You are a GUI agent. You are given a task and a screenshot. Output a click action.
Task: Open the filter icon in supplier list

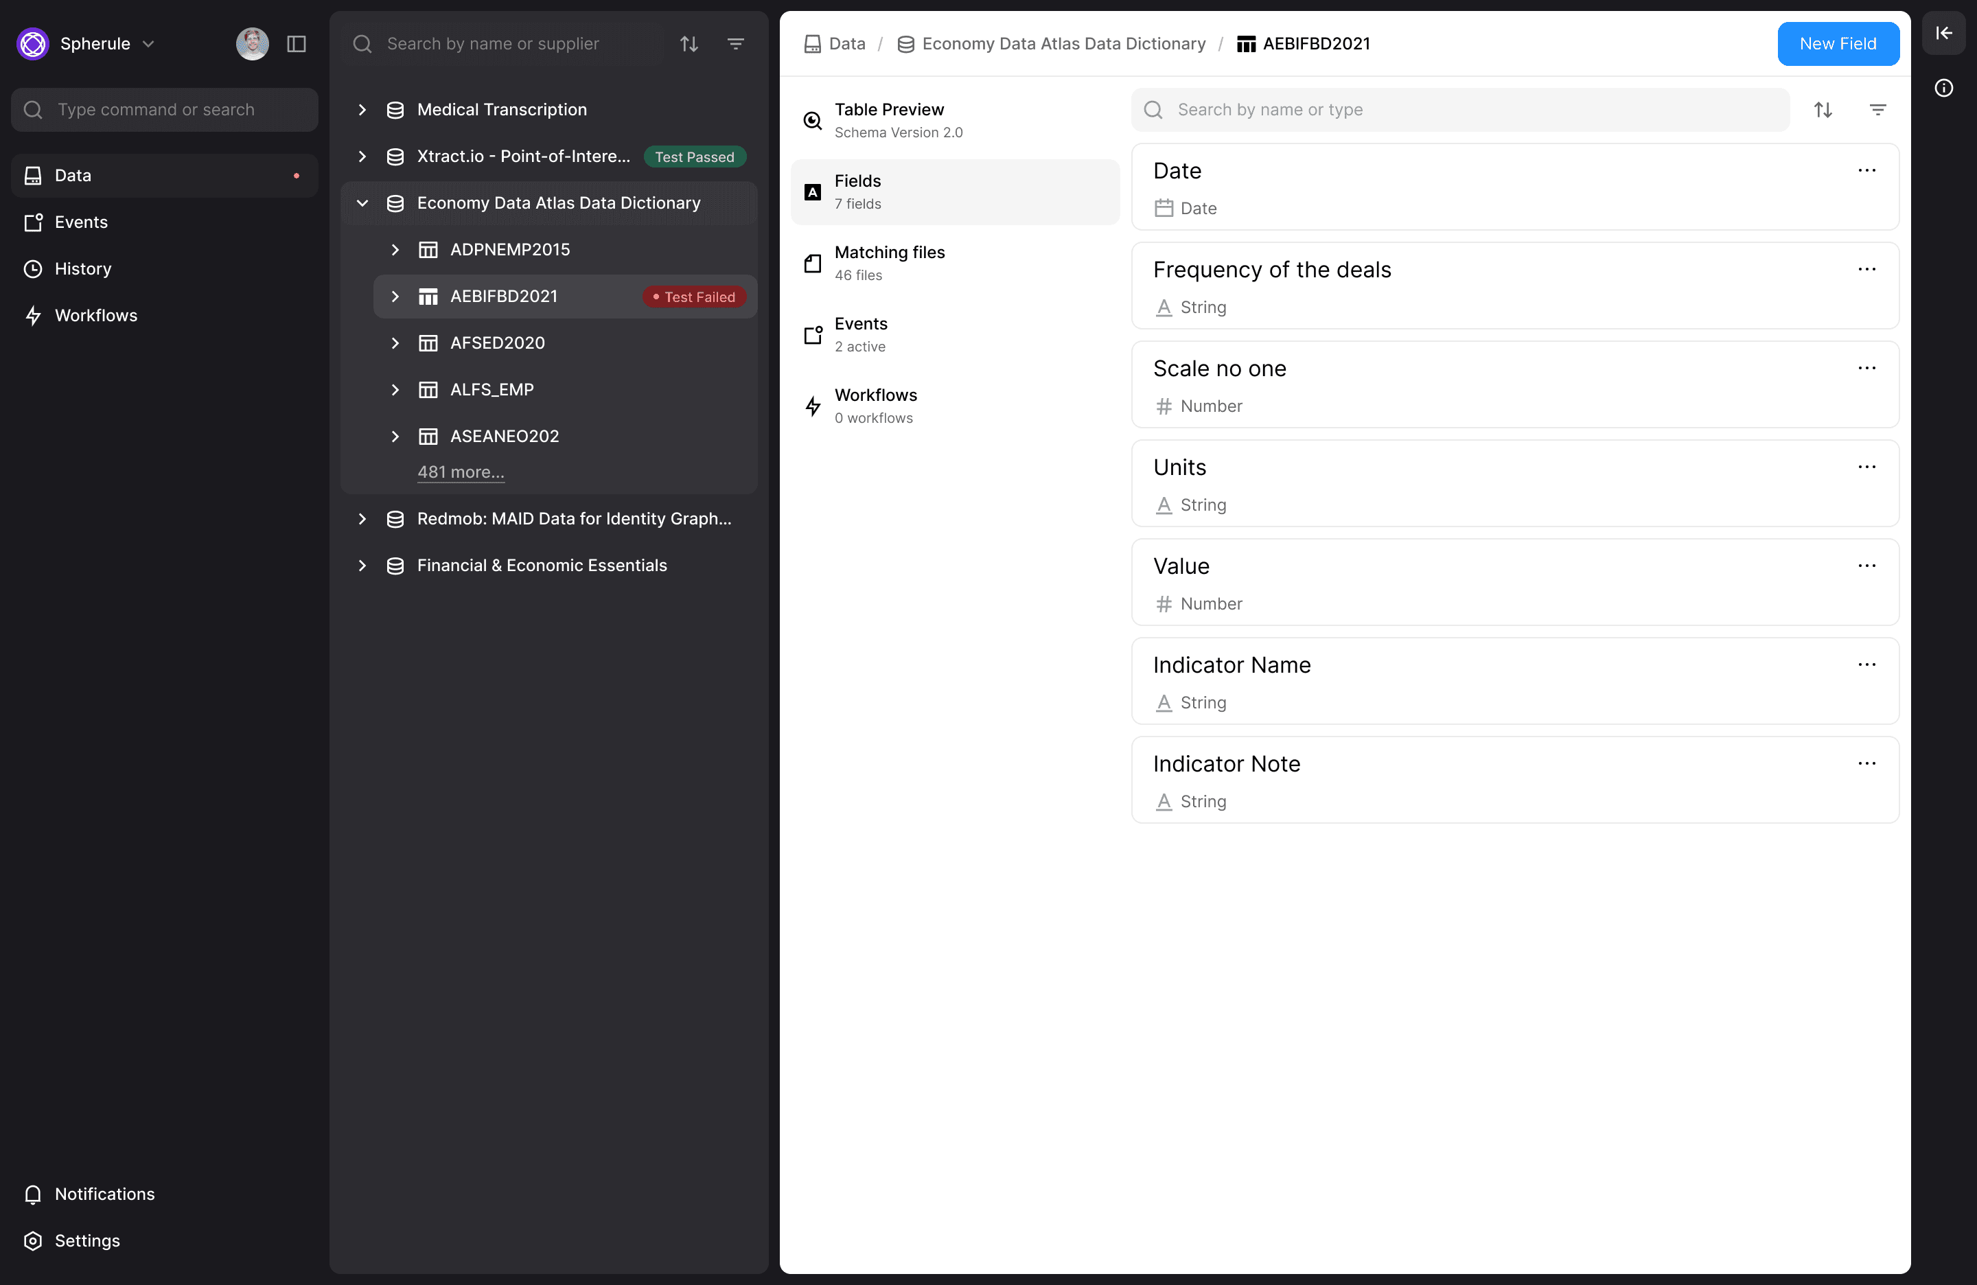735,43
